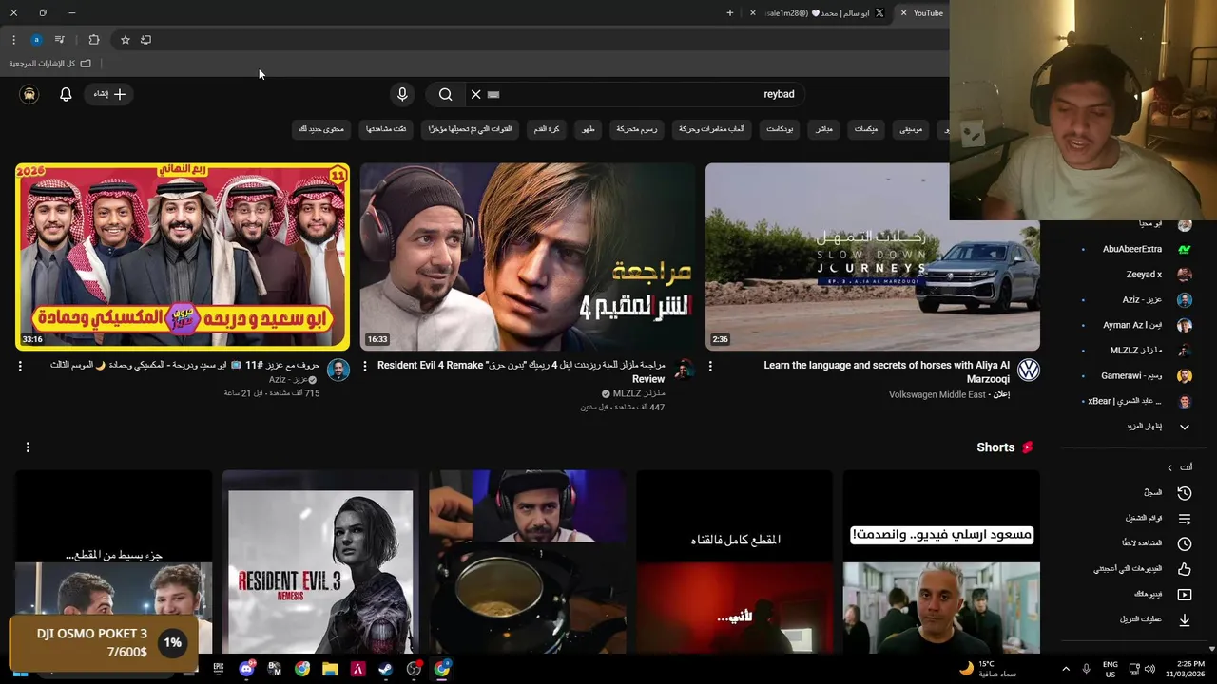Open Chrome three-dot menu
Image resolution: width=1217 pixels, height=684 pixels.
[13, 40]
